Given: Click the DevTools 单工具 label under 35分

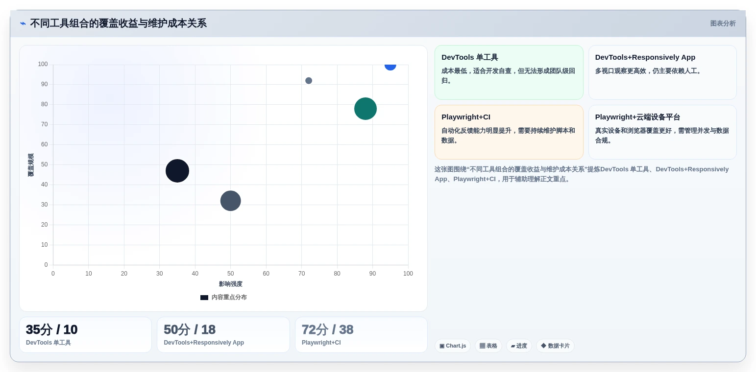Looking at the screenshot, I should 49,343.
